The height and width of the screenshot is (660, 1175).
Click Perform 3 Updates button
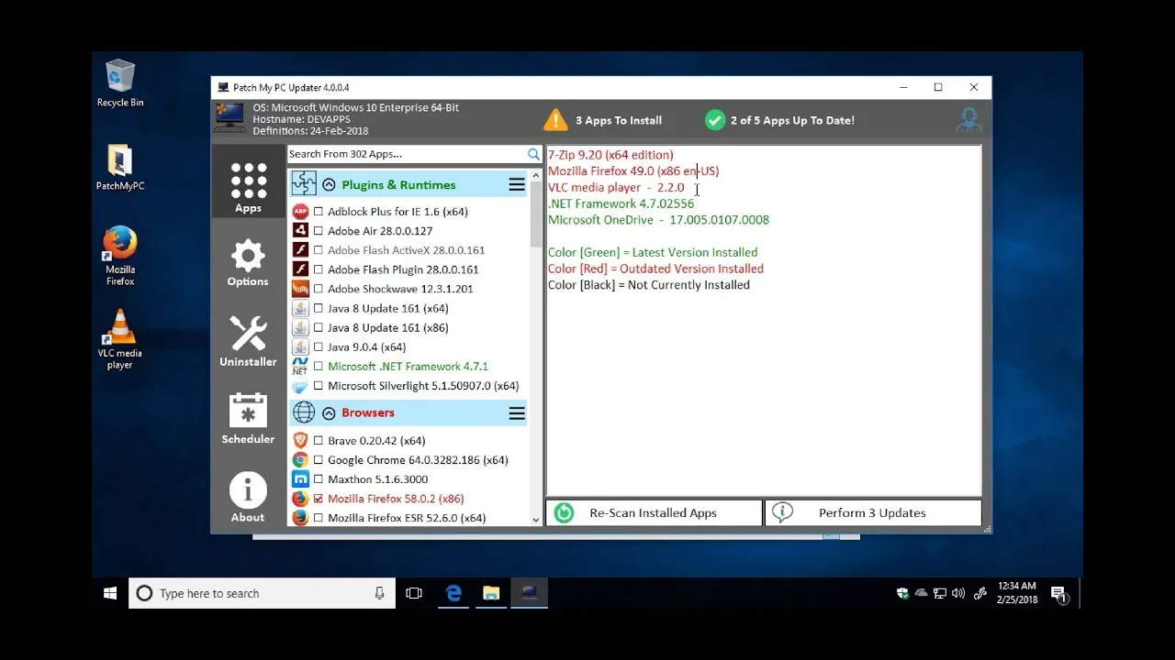873,513
